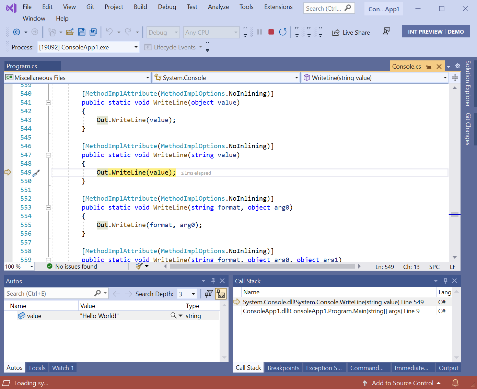Image resolution: width=477 pixels, height=389 pixels.
Task: Click the Save All icon
Action: pyautogui.click(x=93, y=32)
